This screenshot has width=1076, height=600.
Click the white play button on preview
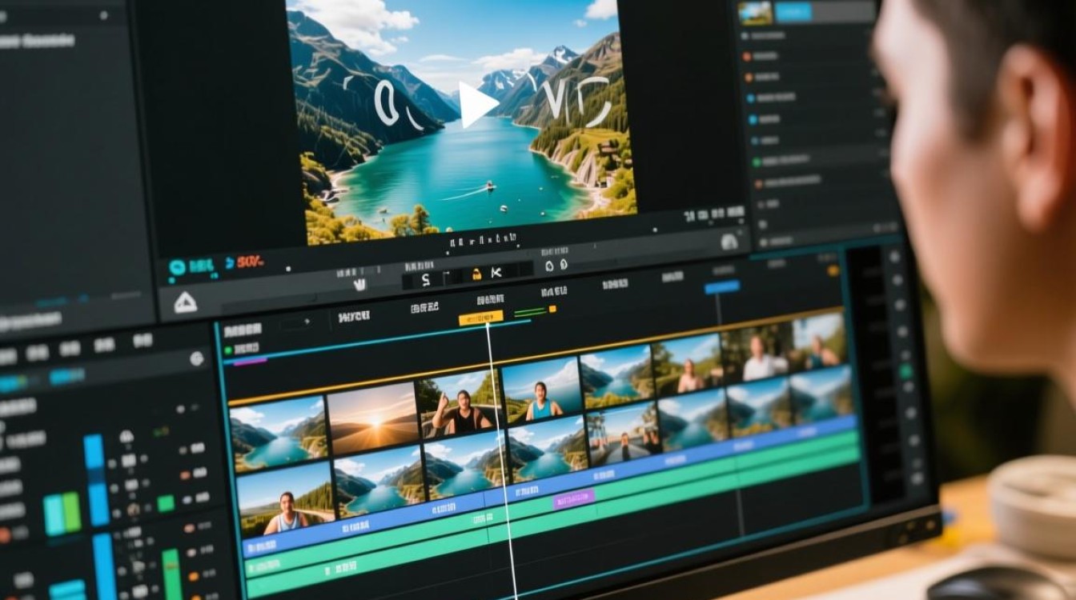[x=478, y=105]
